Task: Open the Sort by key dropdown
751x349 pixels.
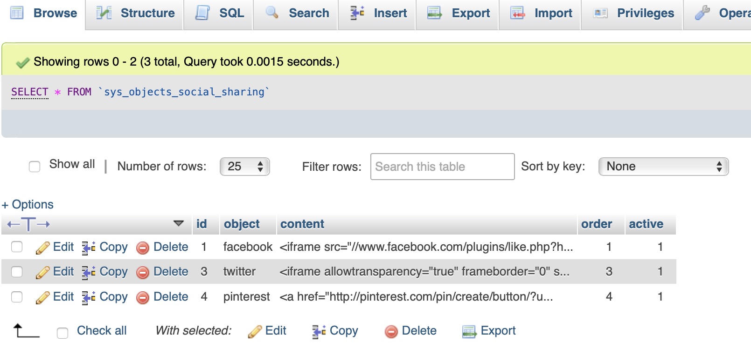Action: point(663,167)
